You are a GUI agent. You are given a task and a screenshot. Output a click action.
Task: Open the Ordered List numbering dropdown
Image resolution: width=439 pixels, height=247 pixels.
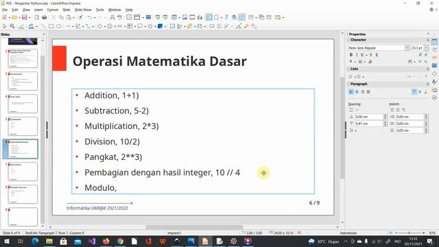point(364,77)
